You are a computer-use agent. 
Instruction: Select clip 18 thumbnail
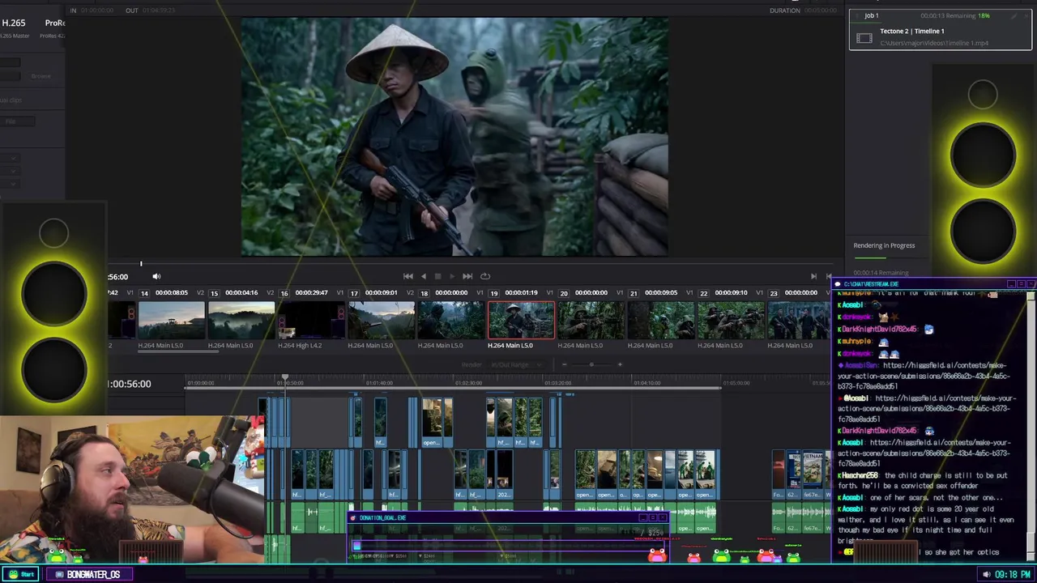pyautogui.click(x=451, y=320)
